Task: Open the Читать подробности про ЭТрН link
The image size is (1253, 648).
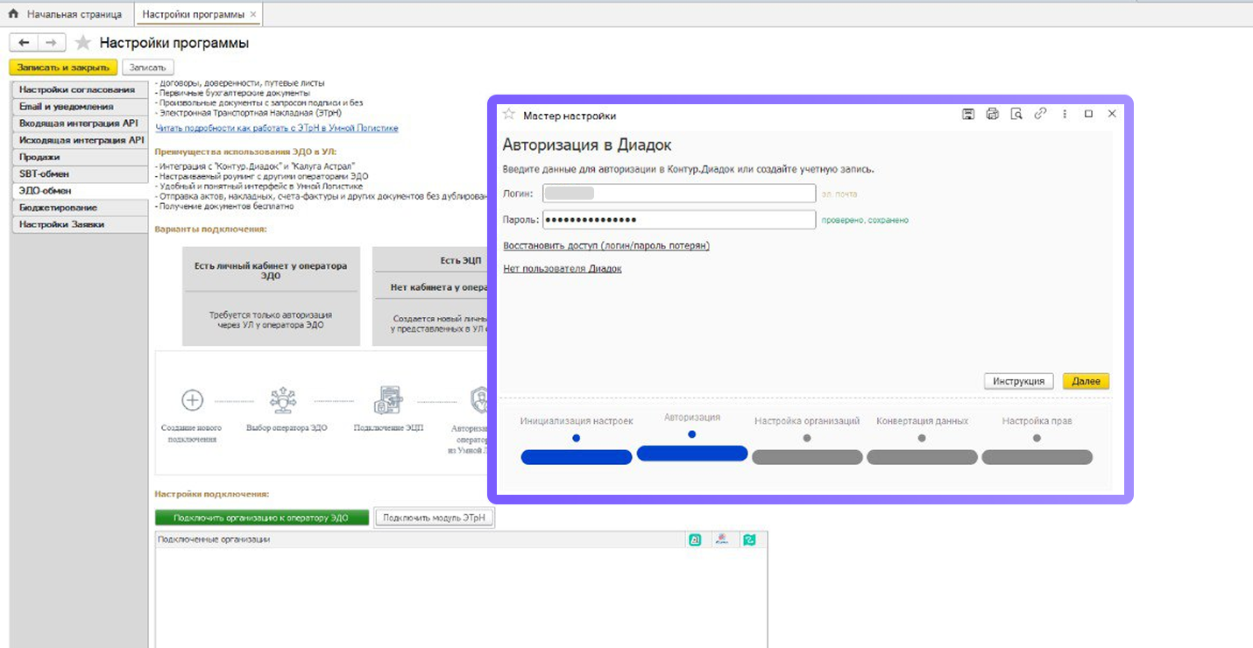Action: 277,128
